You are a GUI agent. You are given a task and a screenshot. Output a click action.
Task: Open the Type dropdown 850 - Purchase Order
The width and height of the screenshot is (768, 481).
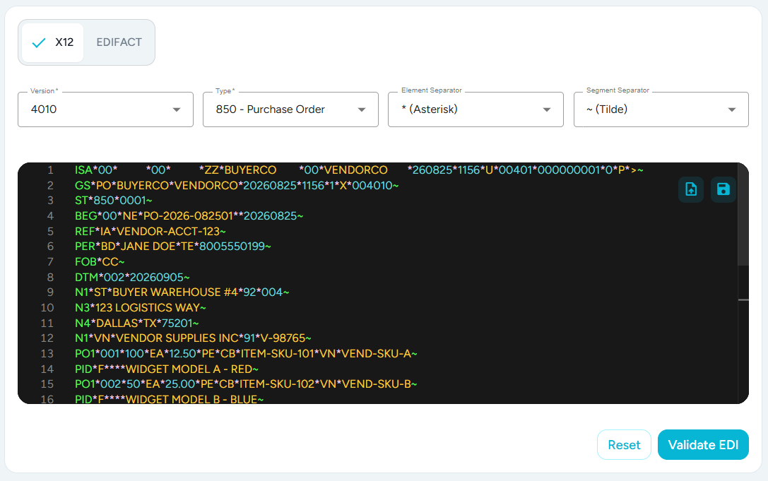[290, 109]
